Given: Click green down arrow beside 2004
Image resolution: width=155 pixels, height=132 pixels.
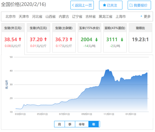Looking at the screenshot, I should point(97,40).
